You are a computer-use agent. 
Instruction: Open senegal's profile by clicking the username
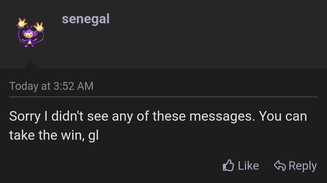click(x=86, y=19)
